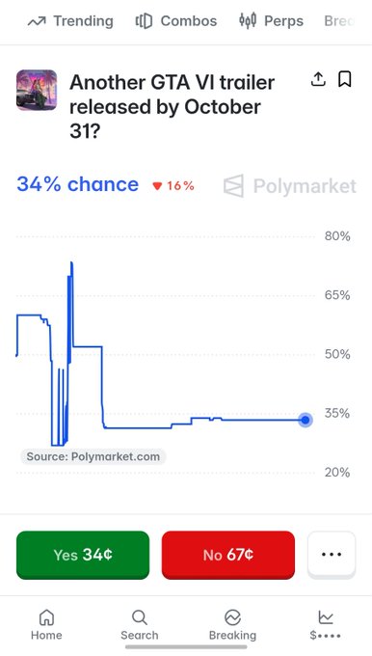Open Search in bottom navigation
372x656 pixels.
coord(139,625)
